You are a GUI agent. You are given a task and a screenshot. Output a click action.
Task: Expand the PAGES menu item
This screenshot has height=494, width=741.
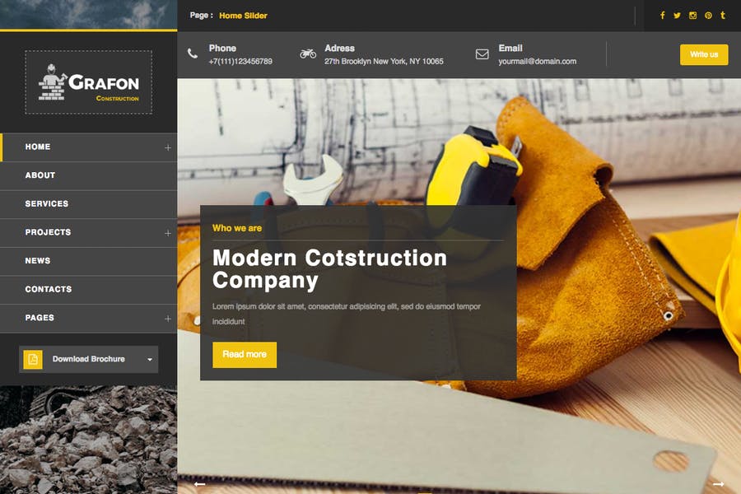pyautogui.click(x=168, y=318)
